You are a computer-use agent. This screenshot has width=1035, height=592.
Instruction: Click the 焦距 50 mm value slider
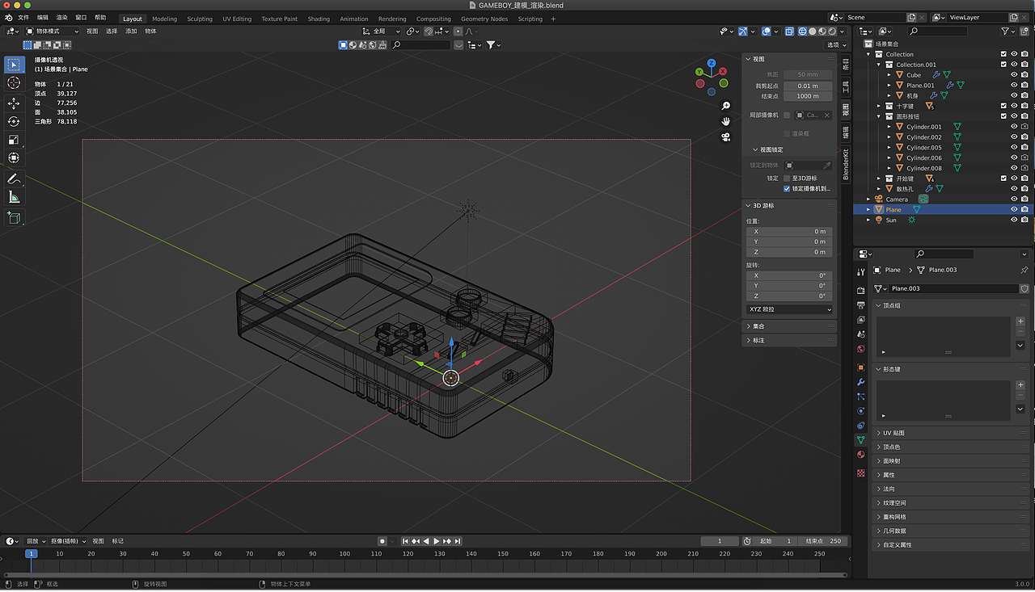tap(808, 75)
